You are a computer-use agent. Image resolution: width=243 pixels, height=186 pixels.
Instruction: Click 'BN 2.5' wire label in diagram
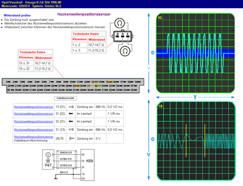64,172
